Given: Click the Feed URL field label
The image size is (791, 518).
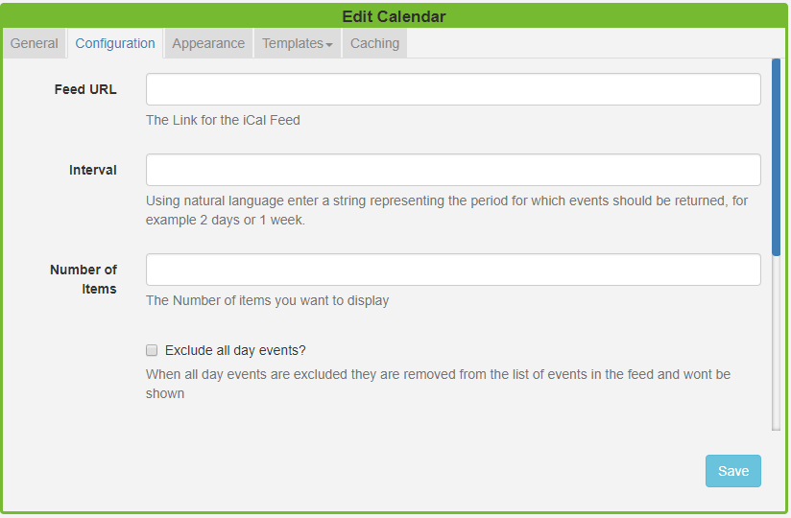Looking at the screenshot, I should point(85,89).
